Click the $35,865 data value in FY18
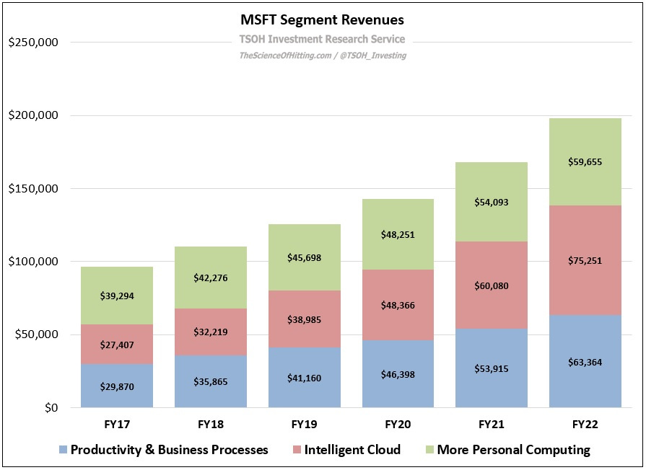The image size is (646, 470). click(211, 382)
